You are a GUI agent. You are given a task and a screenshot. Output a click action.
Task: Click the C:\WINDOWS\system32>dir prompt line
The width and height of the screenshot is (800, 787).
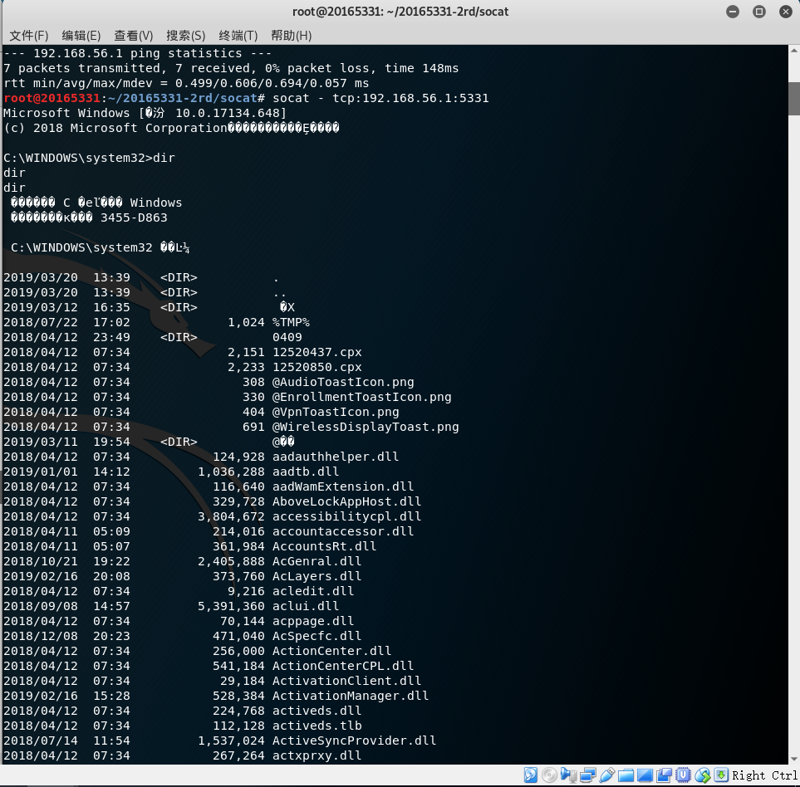point(89,158)
